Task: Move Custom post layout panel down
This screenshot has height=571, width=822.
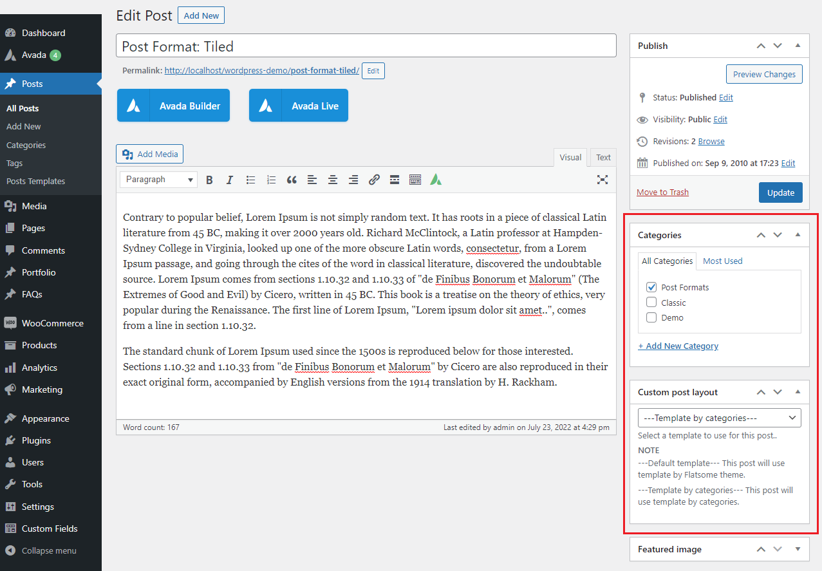Action: tap(778, 392)
